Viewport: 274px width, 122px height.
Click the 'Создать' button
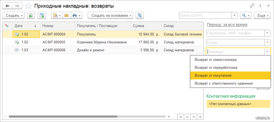(13, 16)
